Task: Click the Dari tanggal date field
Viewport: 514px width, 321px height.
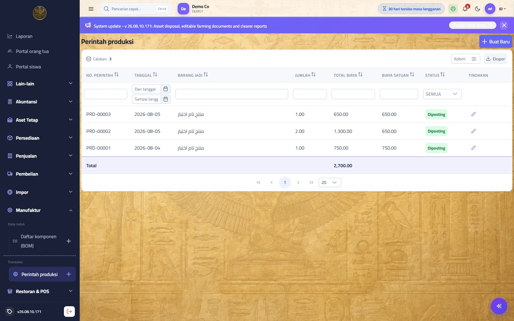Action: pos(146,89)
